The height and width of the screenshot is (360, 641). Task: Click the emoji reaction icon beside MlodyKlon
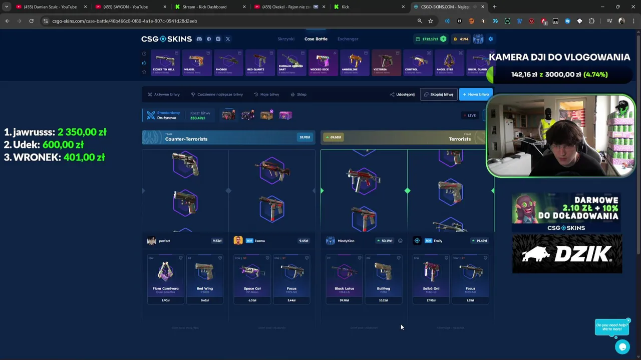coord(400,241)
